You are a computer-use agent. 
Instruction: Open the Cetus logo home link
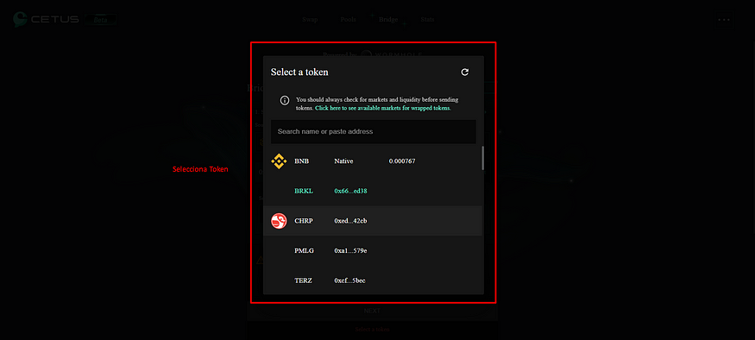pyautogui.click(x=47, y=19)
